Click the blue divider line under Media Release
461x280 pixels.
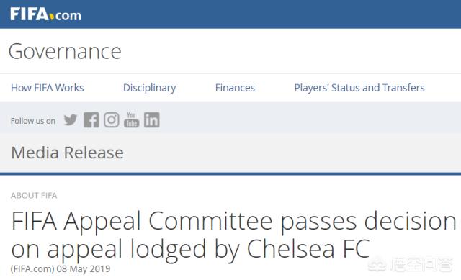[x=230, y=173]
